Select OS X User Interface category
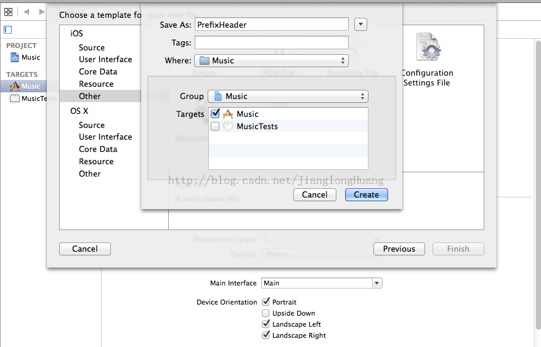This screenshot has width=541, height=347. coord(105,137)
